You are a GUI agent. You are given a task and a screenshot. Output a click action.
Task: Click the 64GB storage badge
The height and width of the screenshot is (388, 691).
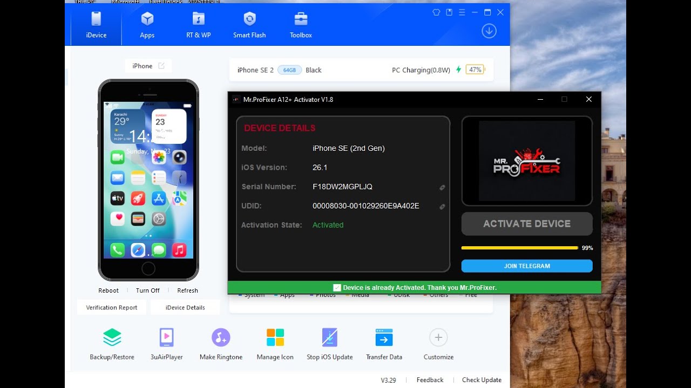290,70
